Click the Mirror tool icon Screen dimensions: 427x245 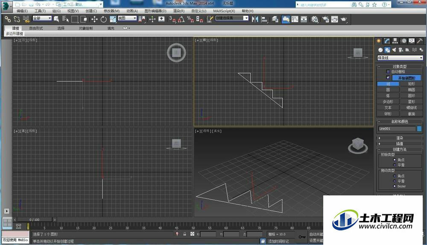(x=255, y=19)
